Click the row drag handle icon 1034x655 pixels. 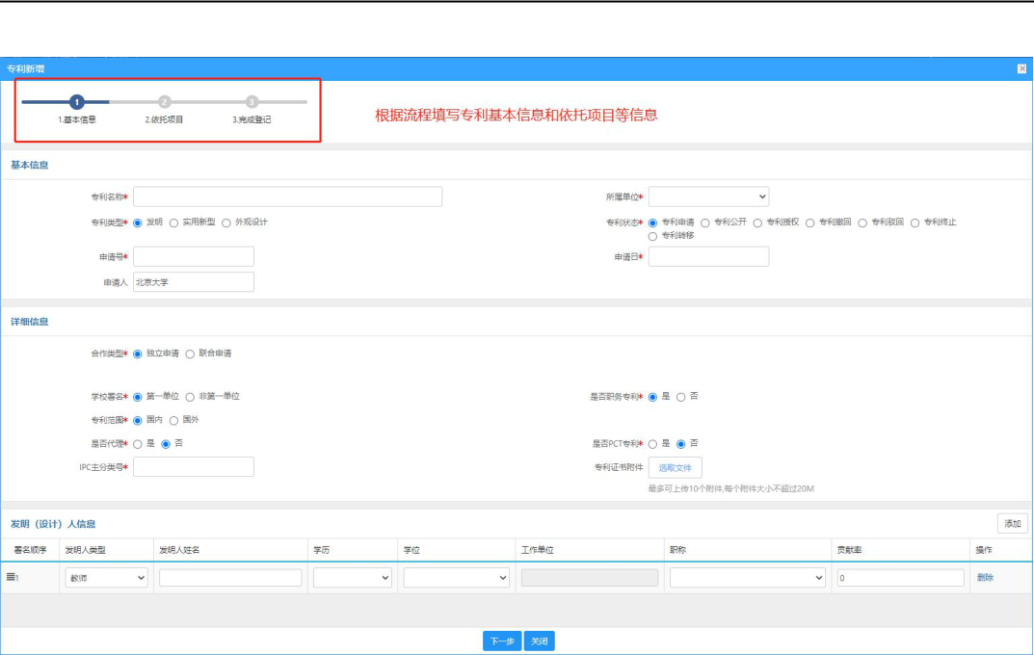pos(11,577)
